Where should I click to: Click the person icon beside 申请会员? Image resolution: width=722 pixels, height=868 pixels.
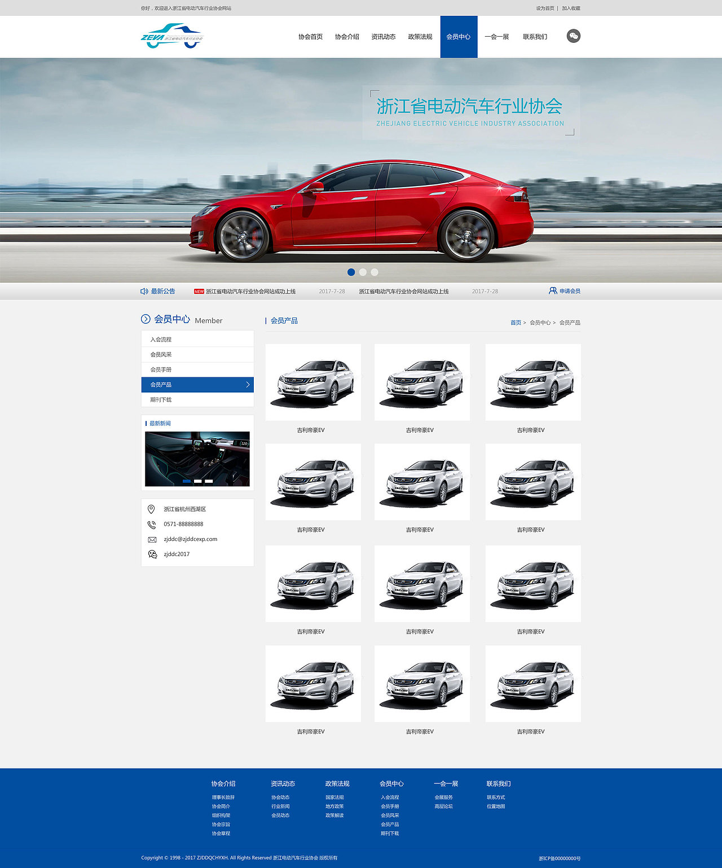click(553, 290)
